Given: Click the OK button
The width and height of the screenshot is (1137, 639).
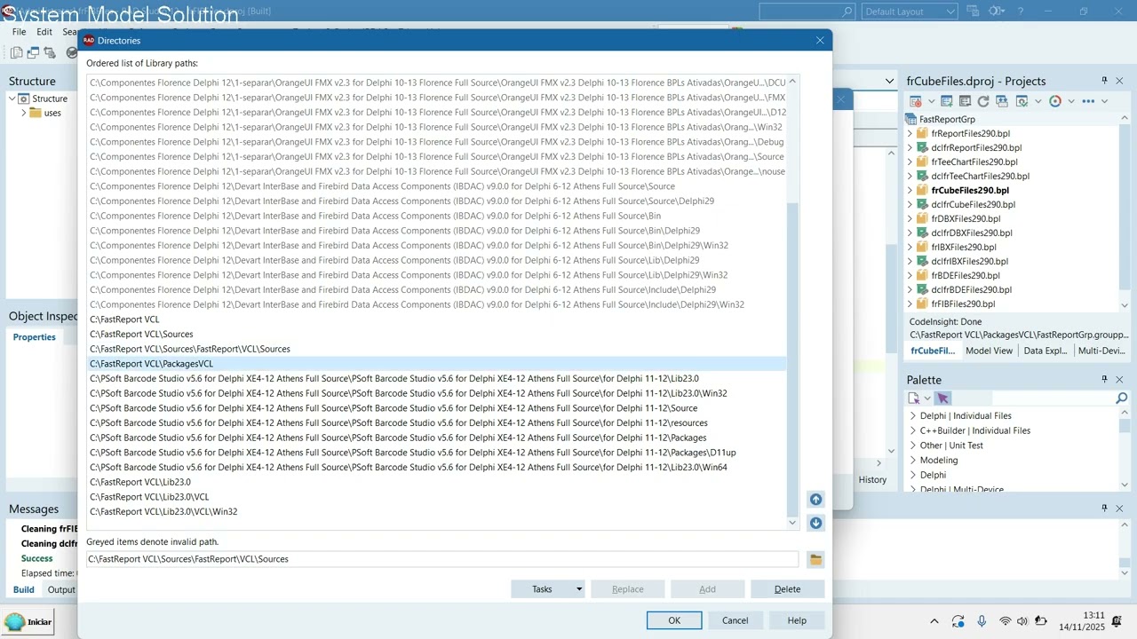Looking at the screenshot, I should pos(674,620).
